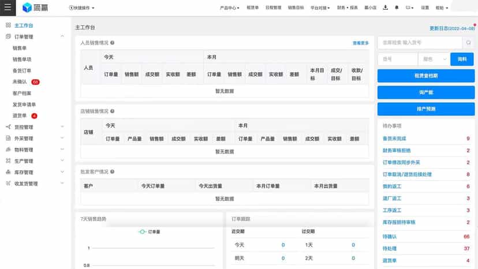This screenshot has width=478, height=269.
Task: Click the search icon beside 全库检索 box
Action: pyautogui.click(x=469, y=43)
